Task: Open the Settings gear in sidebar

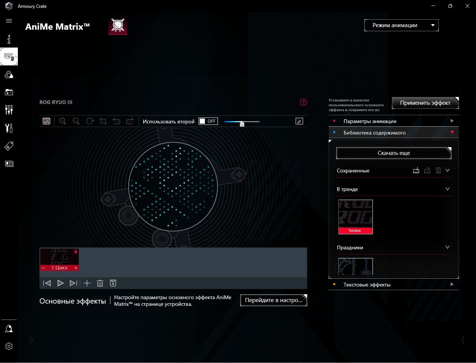Action: click(x=9, y=346)
